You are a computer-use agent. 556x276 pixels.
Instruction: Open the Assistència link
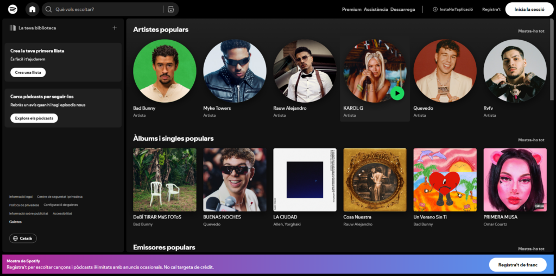click(376, 10)
